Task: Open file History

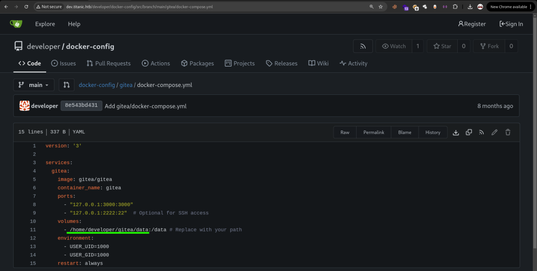Action: click(433, 133)
